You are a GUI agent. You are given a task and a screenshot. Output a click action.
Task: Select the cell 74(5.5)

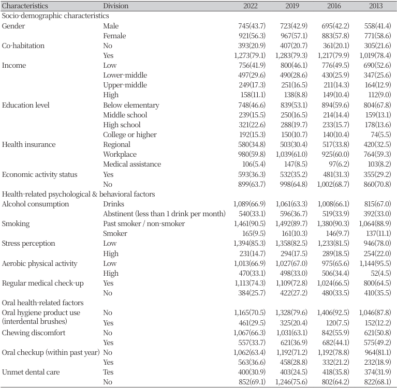coord(381,135)
